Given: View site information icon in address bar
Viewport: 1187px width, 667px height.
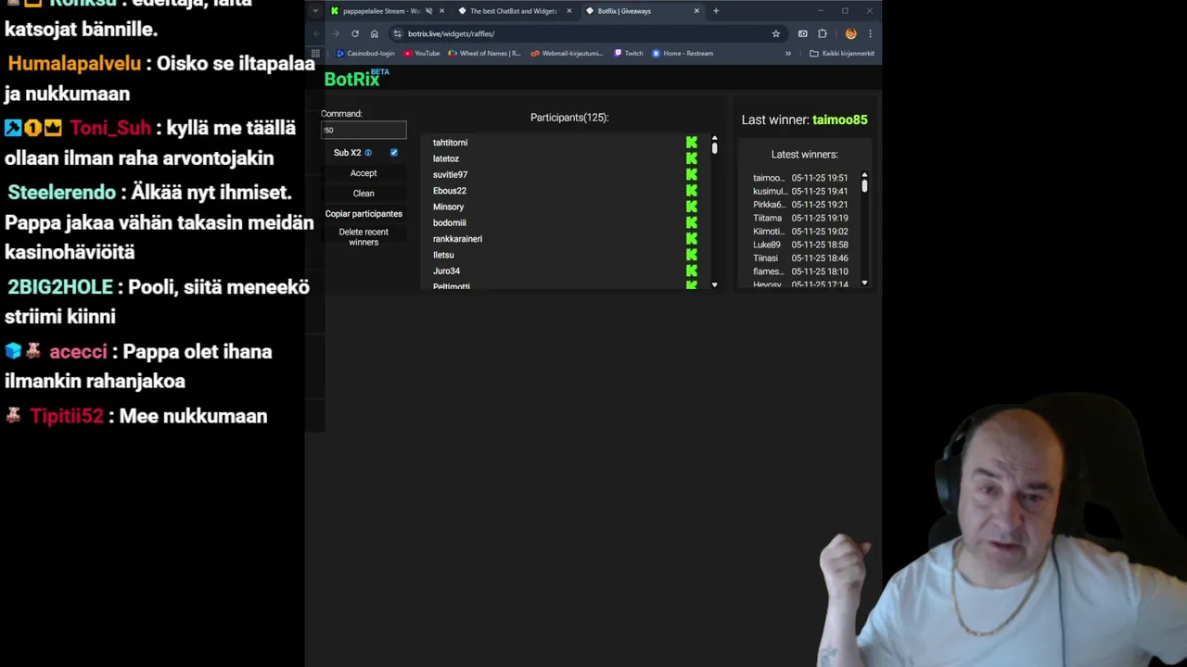Looking at the screenshot, I should tap(397, 33).
